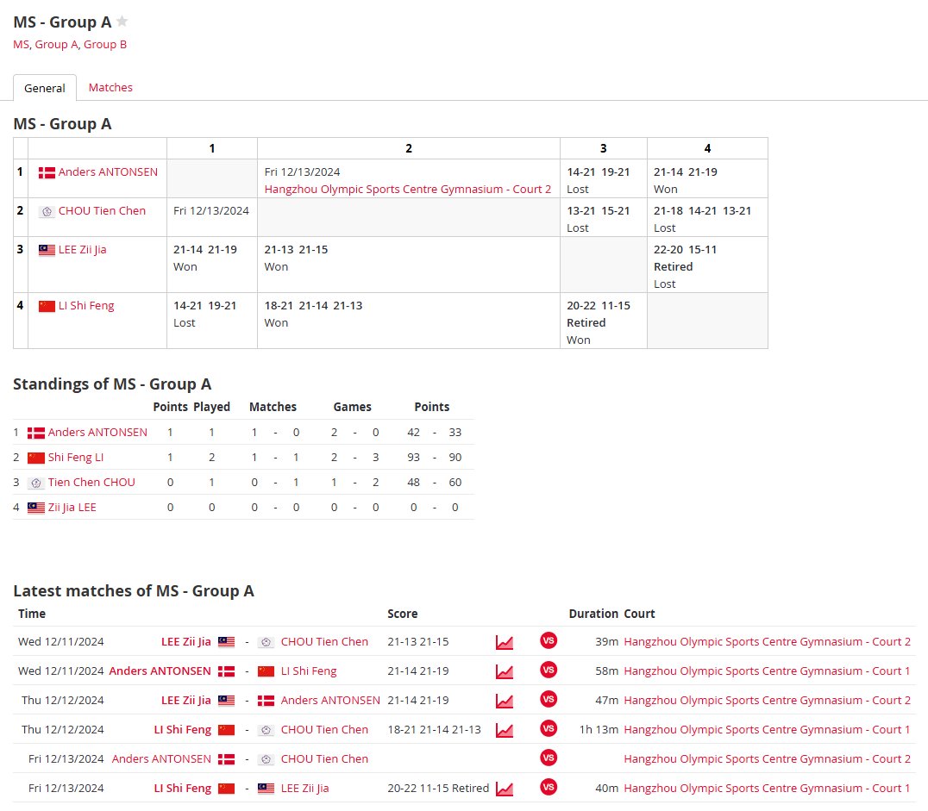This screenshot has height=811, width=928.
Task: Open the MS breadcrumb link
Action: pyautogui.click(x=21, y=44)
